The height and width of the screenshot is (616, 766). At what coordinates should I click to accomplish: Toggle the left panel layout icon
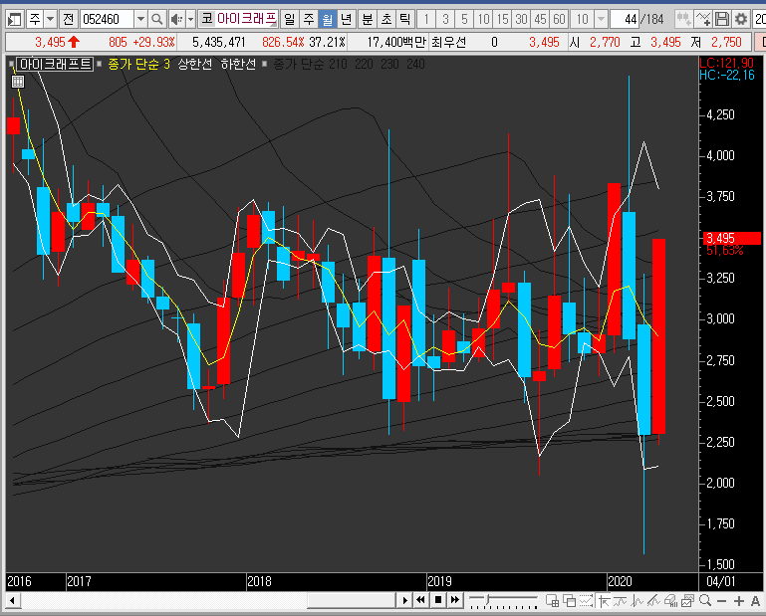click(15, 20)
